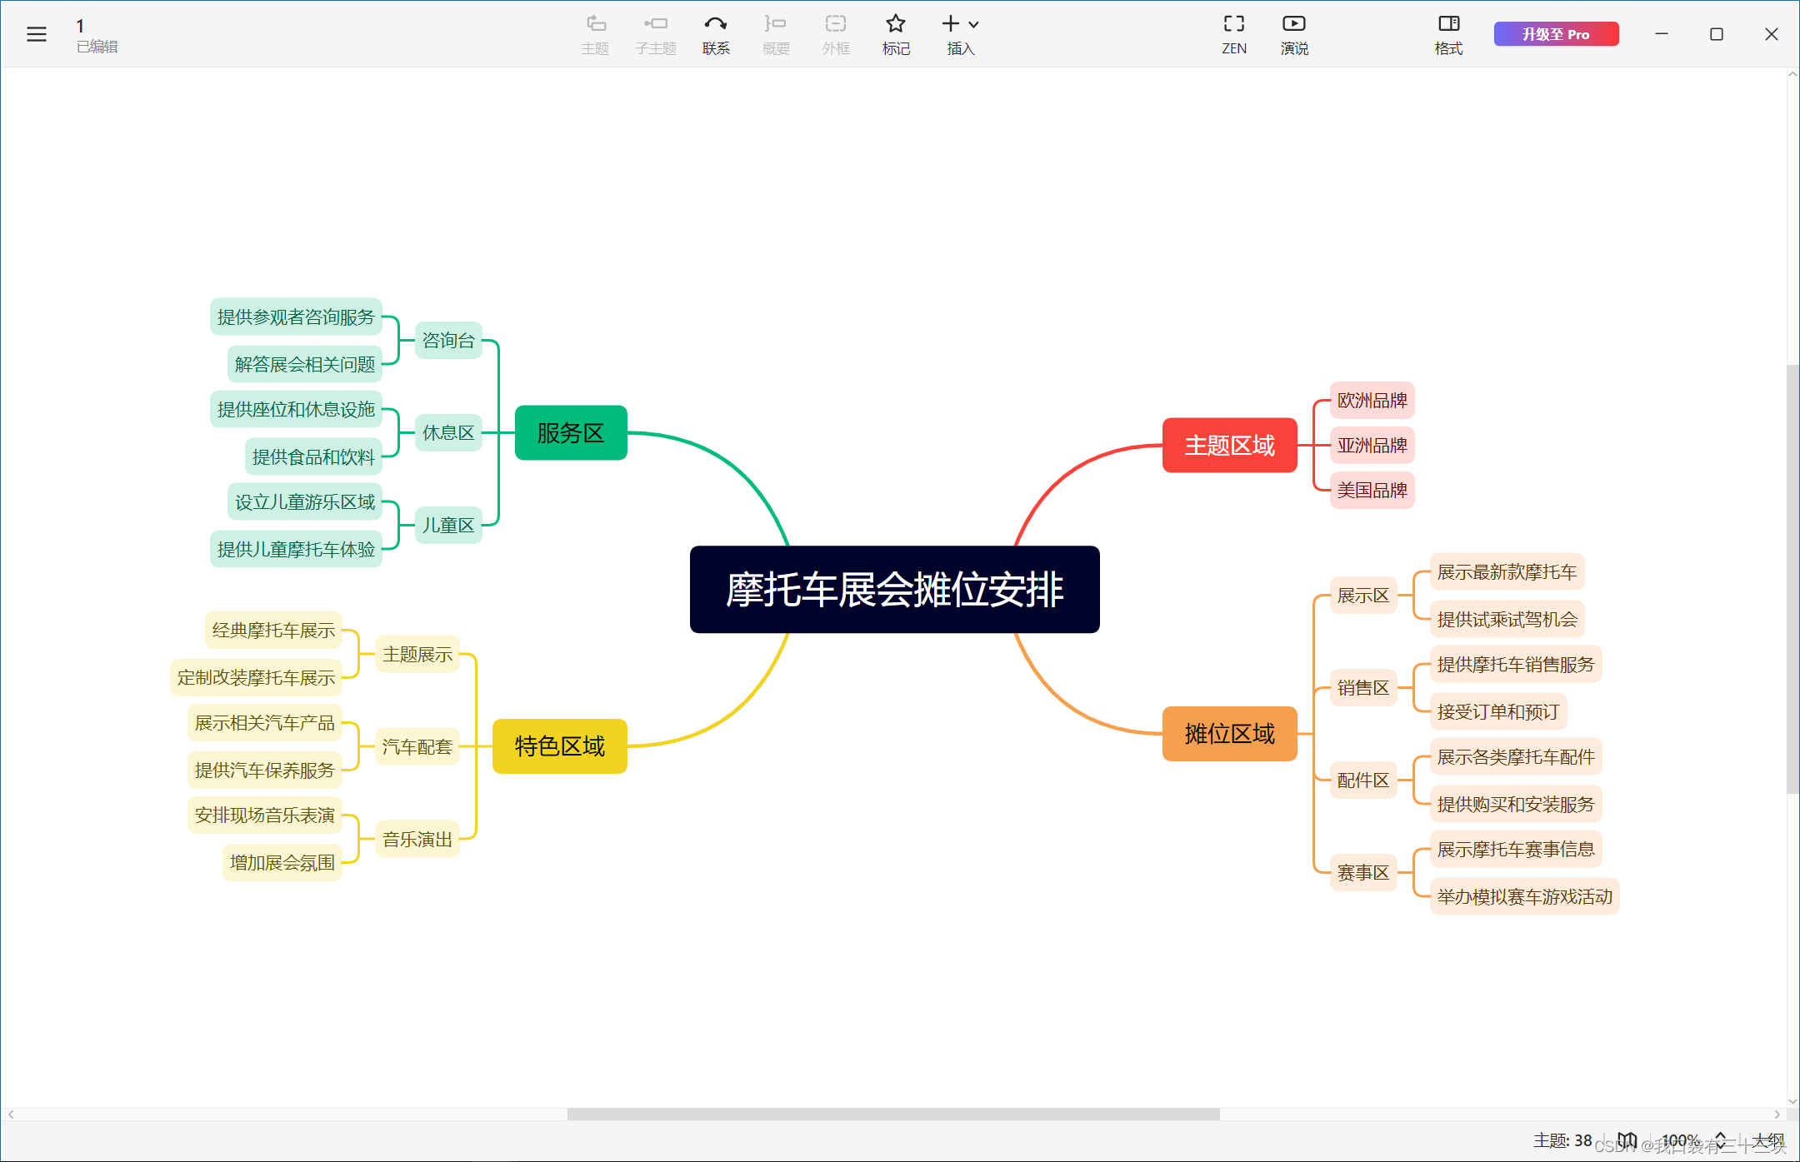This screenshot has width=1800, height=1162.
Task: Select 提供汽车保养服务 node
Action: tap(264, 771)
